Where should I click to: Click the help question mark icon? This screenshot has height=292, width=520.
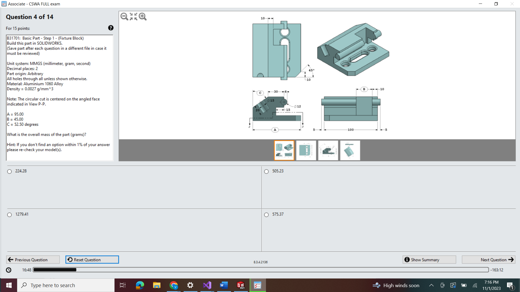point(111,28)
